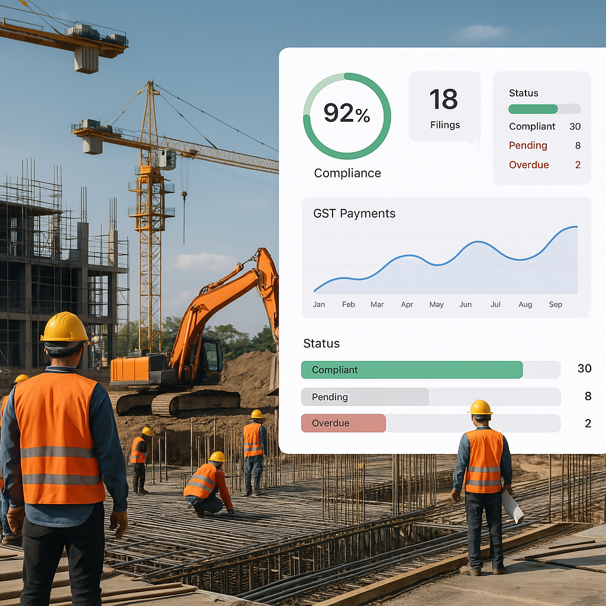The height and width of the screenshot is (606, 606).
Task: Click the Overdue label in the status card
Action: pyautogui.click(x=529, y=165)
